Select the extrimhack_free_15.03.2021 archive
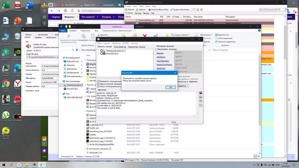Image resolution: width=299 pixels, height=168 pixels. [100, 132]
